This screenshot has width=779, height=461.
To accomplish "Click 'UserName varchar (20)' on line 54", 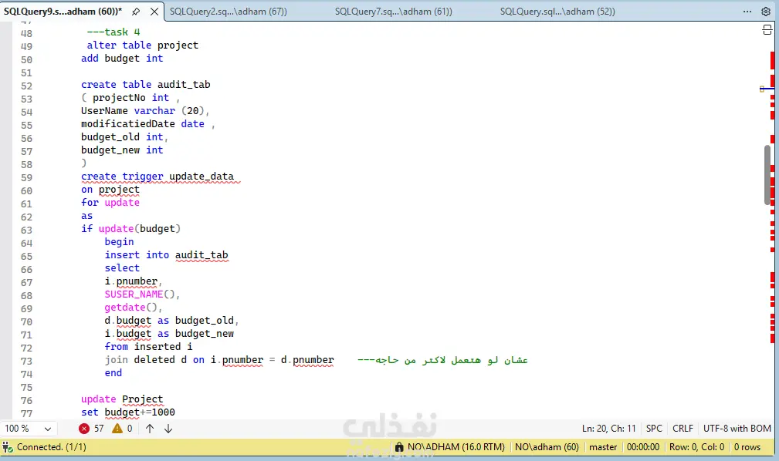I will click(x=143, y=111).
